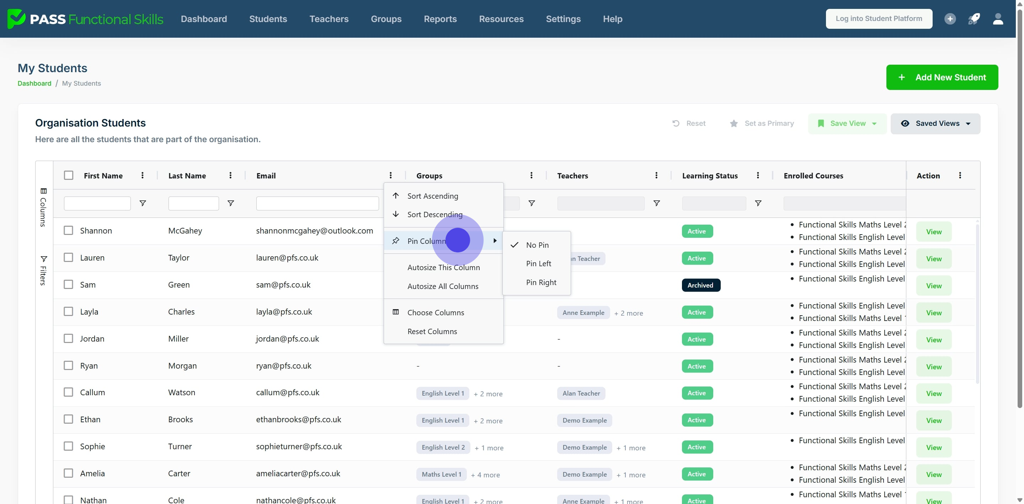Choose Sort Ascending from column menu
The width and height of the screenshot is (1024, 504).
(x=444, y=196)
